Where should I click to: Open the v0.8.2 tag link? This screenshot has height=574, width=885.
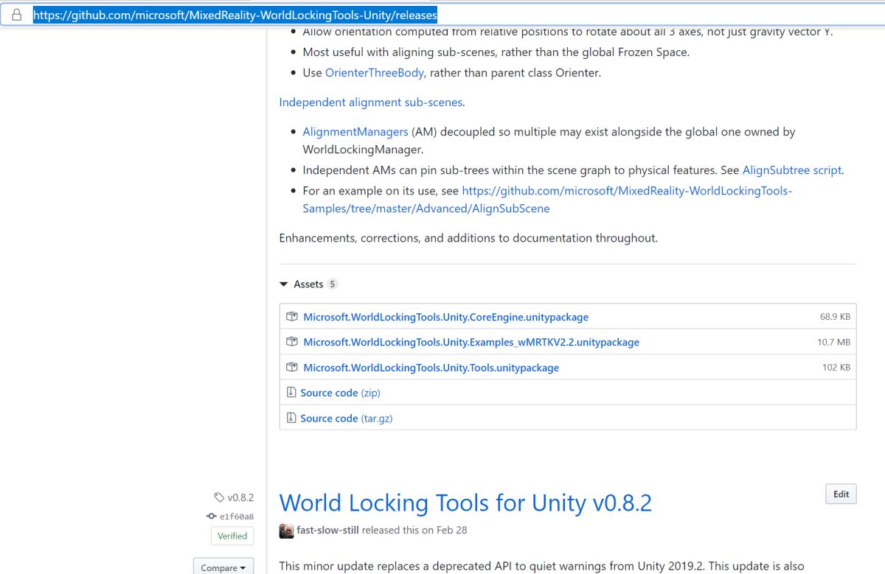240,497
